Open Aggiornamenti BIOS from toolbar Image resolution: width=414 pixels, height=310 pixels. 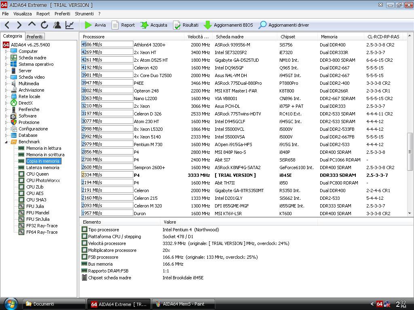point(228,25)
